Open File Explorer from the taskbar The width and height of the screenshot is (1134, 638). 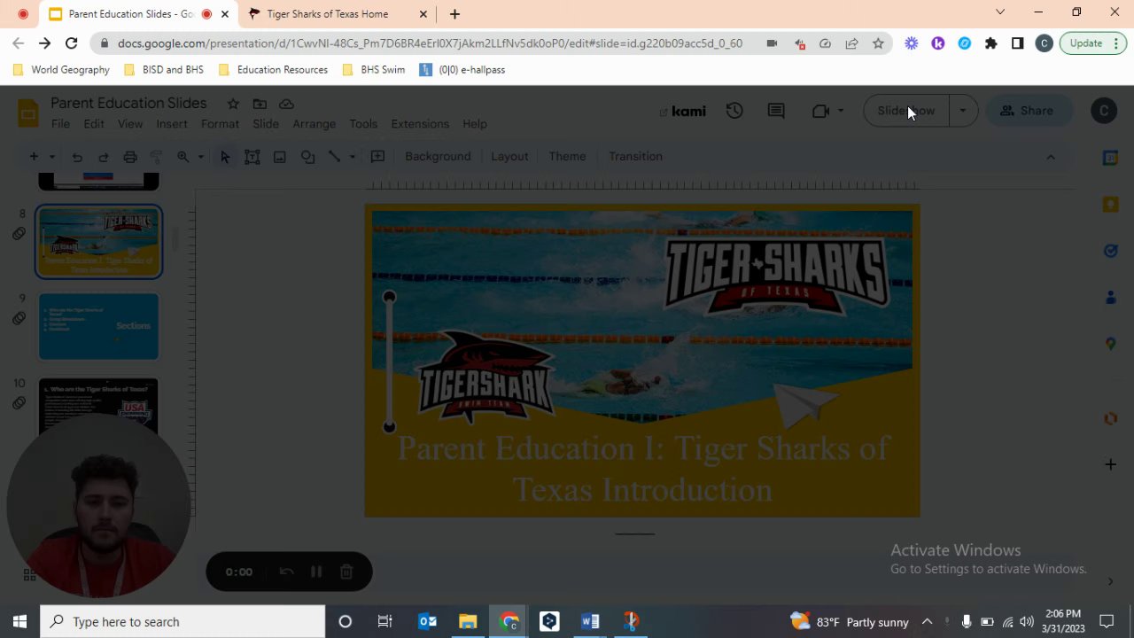tap(468, 622)
